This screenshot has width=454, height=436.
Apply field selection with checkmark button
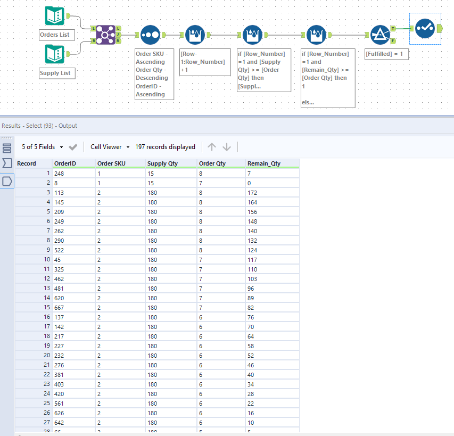pos(73,147)
